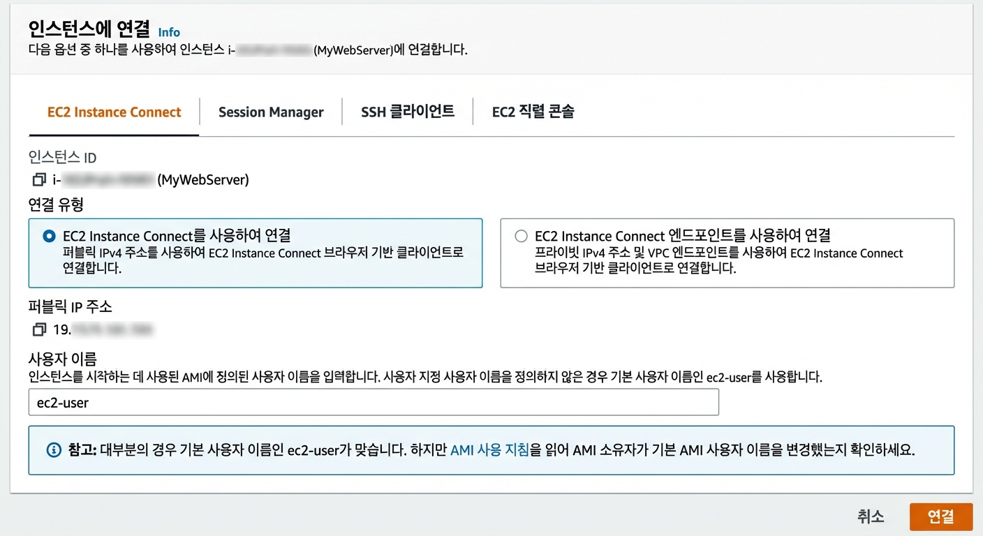The height and width of the screenshot is (536, 983).
Task: Click the 취소 button
Action: (871, 516)
